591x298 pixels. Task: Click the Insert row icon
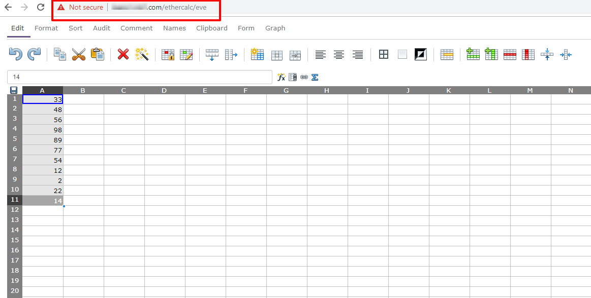(x=473, y=54)
